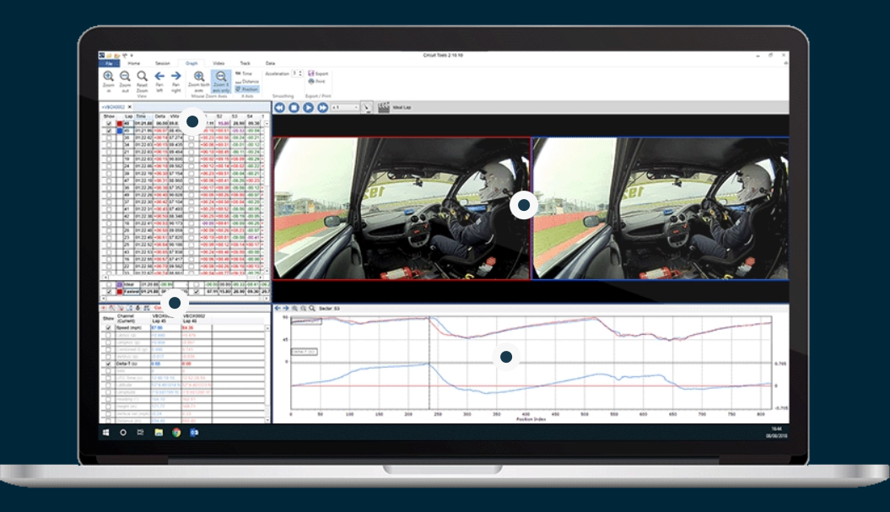The image size is (890, 512).
Task: Pan the graph right with the arrow
Action: click(x=176, y=76)
